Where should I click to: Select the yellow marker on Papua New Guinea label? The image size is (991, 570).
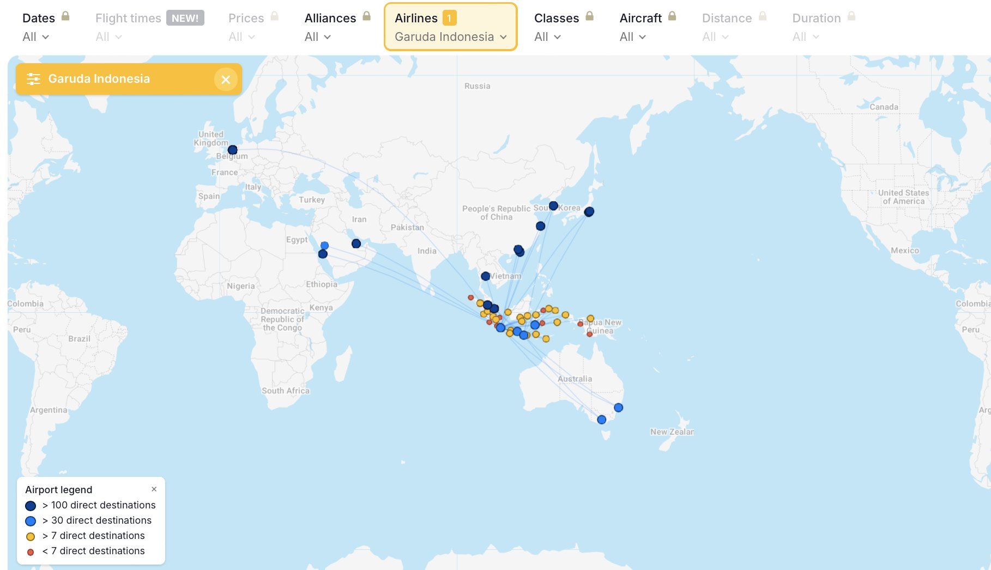pos(590,319)
